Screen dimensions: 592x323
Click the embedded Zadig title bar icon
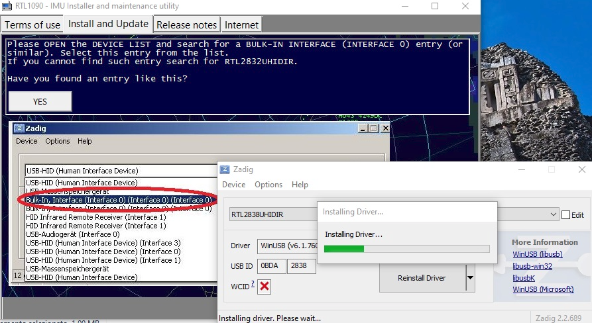point(19,128)
